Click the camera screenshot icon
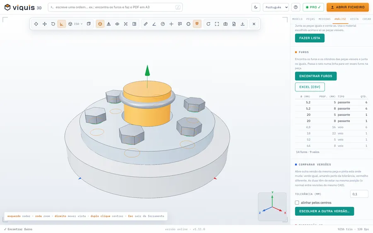The image size is (373, 233). tap(225, 24)
